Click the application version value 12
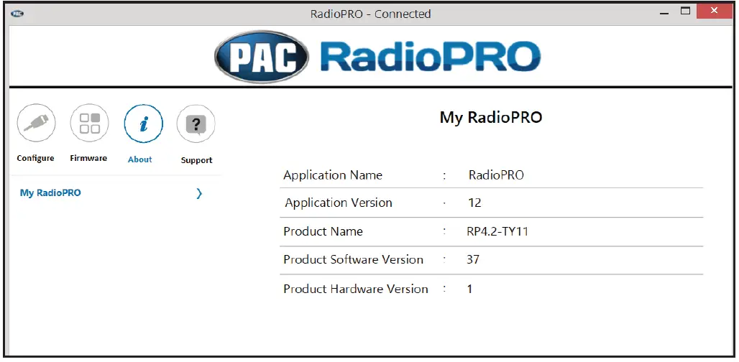 tap(474, 203)
